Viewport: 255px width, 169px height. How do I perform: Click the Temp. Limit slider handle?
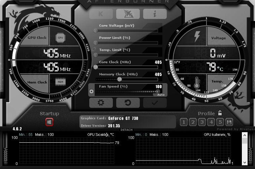pyautogui.click(x=96, y=55)
